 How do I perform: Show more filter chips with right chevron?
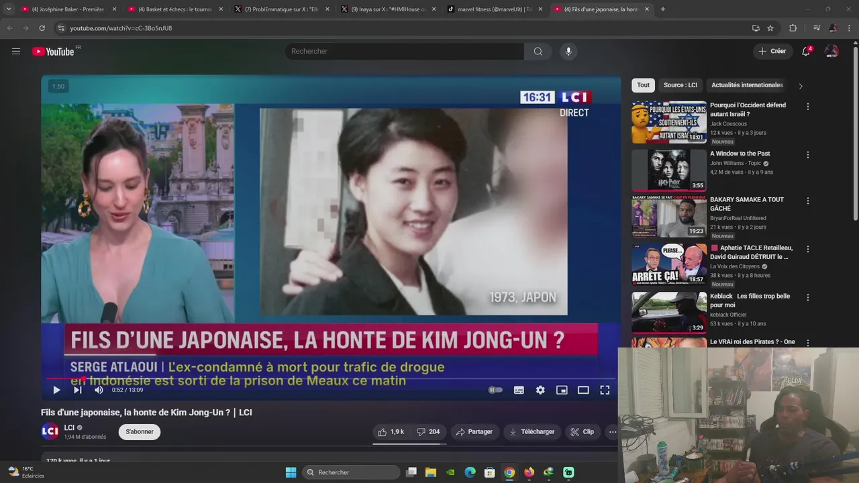[800, 86]
